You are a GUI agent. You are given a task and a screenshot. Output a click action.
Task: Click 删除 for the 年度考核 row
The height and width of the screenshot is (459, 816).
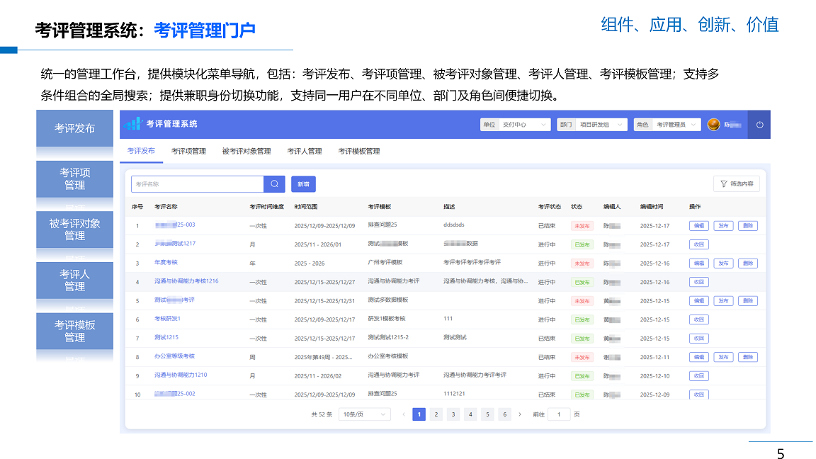click(x=747, y=263)
